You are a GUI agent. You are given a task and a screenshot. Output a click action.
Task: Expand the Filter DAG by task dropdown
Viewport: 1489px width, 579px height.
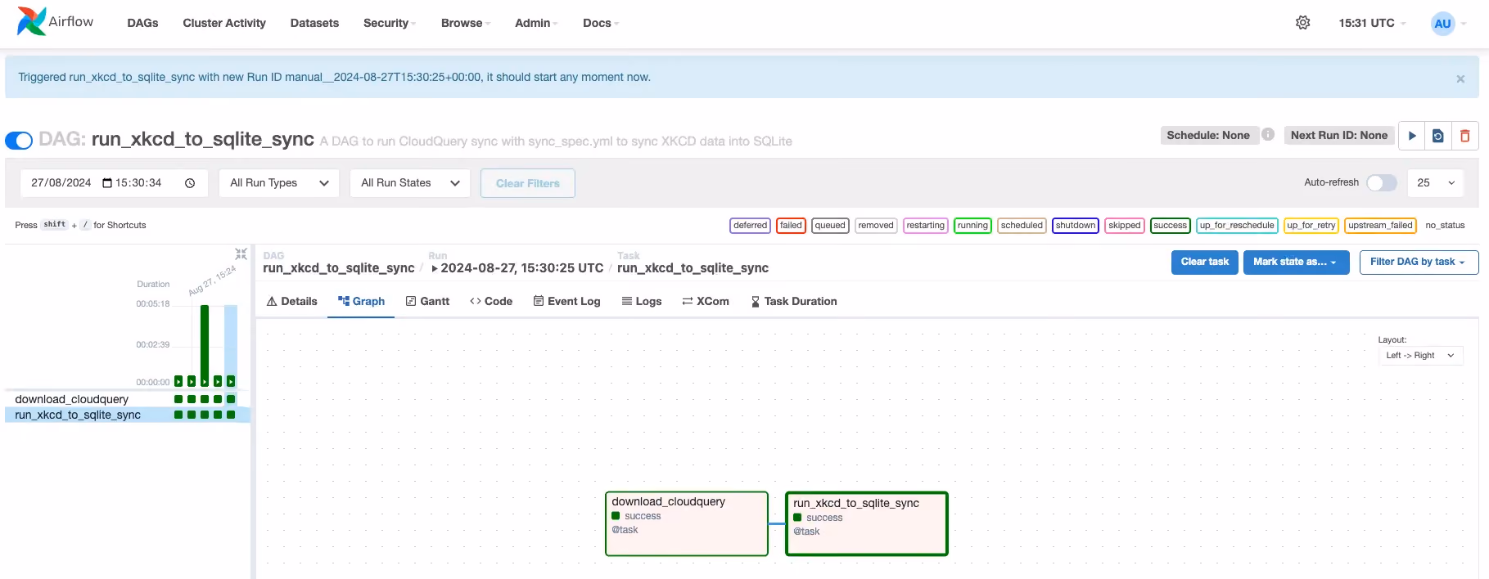pyautogui.click(x=1419, y=262)
